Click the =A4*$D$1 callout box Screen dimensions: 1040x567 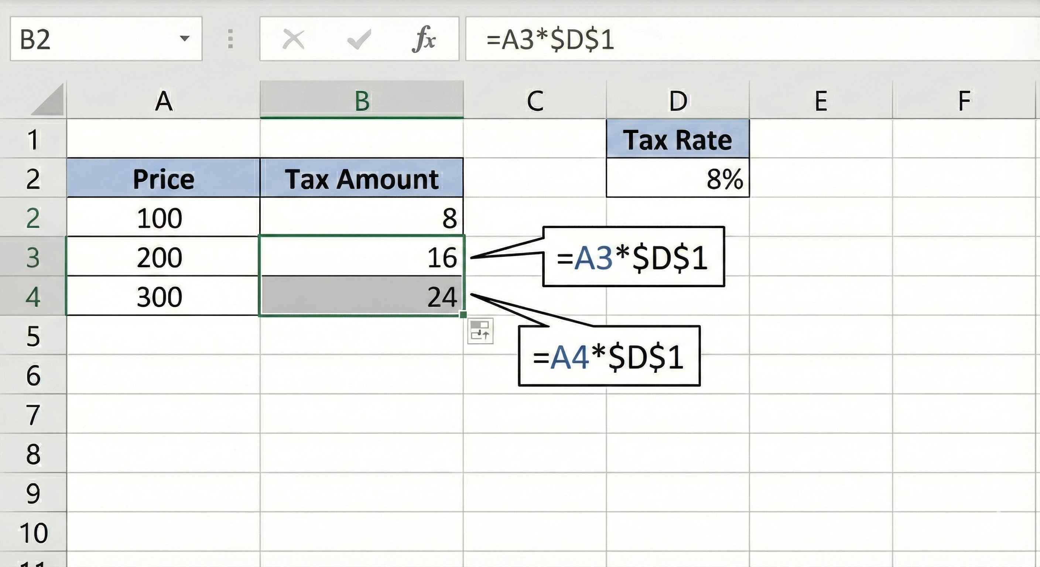coord(609,357)
